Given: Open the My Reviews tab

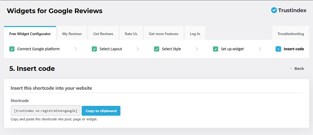Looking at the screenshot, I should click(72, 34).
